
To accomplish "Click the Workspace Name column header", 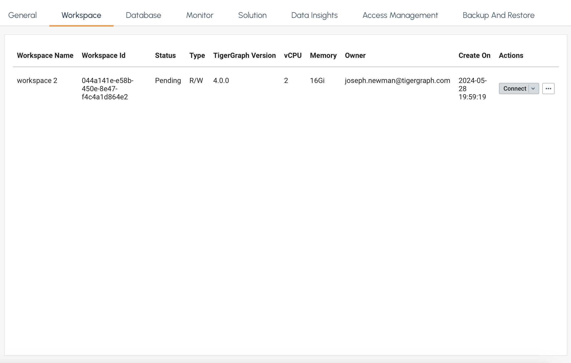I will [45, 55].
